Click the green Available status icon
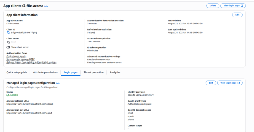This screenshot has height=132, width=254. click(8, 95)
